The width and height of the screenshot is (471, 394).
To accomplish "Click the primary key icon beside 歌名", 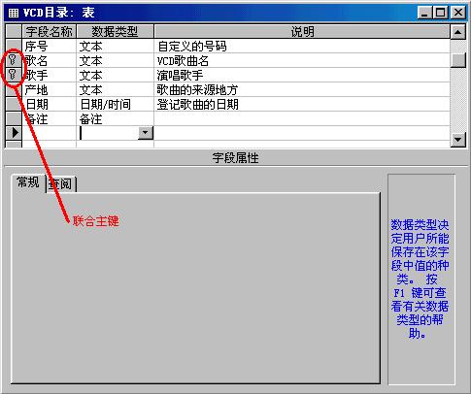I will (x=13, y=60).
